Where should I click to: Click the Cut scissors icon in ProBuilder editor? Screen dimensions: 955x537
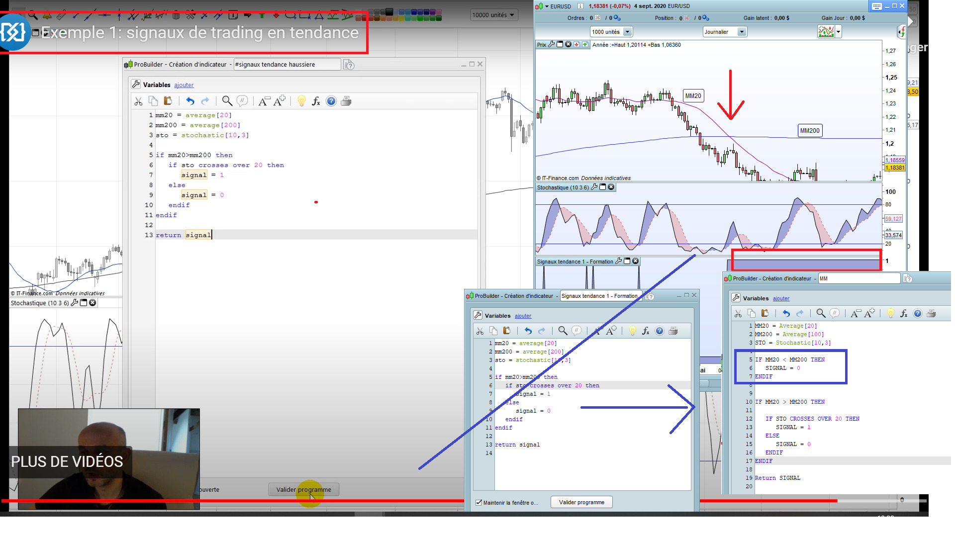(138, 101)
